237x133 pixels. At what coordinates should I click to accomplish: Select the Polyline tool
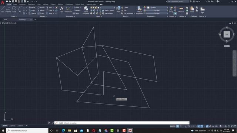[8, 10]
